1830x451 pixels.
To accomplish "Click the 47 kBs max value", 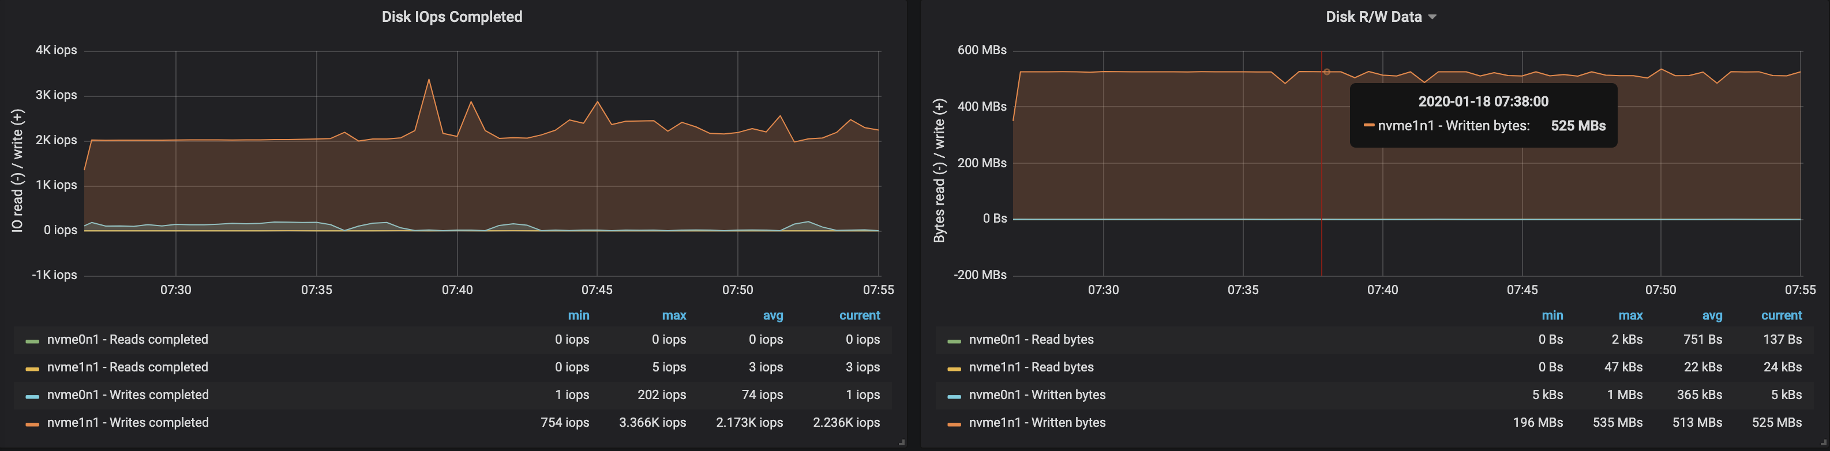I will (1623, 367).
